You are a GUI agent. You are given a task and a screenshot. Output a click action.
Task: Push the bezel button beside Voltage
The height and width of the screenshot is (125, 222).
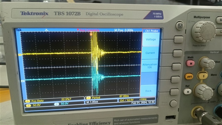[x=178, y=39]
